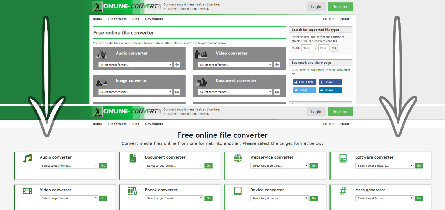The image size is (445, 210).
Task: Click the From input field showing MOV
Action: pos(307,48)
